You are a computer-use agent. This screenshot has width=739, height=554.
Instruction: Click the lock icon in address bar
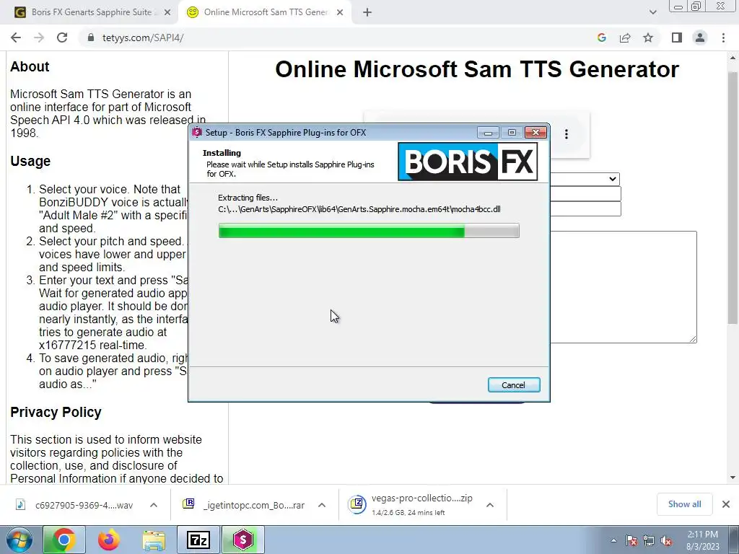[x=91, y=38]
